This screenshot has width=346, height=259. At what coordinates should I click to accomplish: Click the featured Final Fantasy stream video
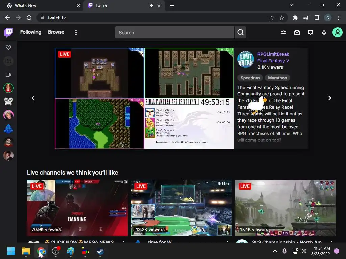[144, 98]
